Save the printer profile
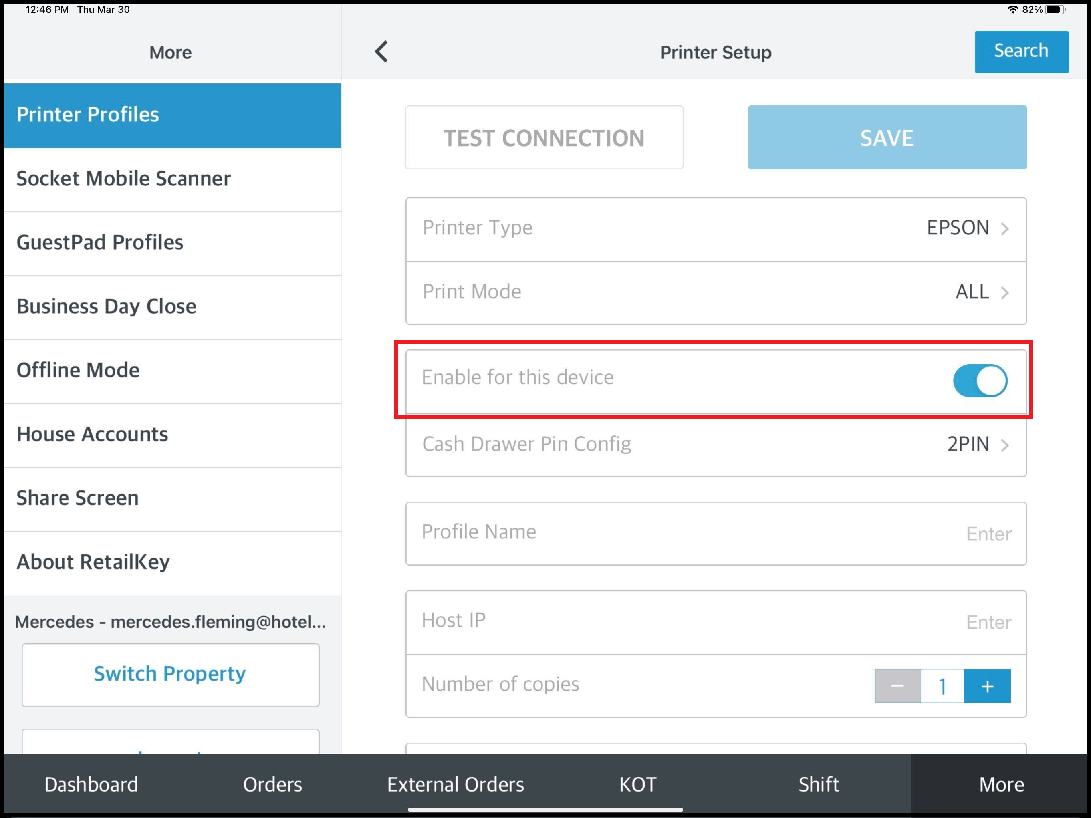The width and height of the screenshot is (1091, 818). click(x=886, y=138)
